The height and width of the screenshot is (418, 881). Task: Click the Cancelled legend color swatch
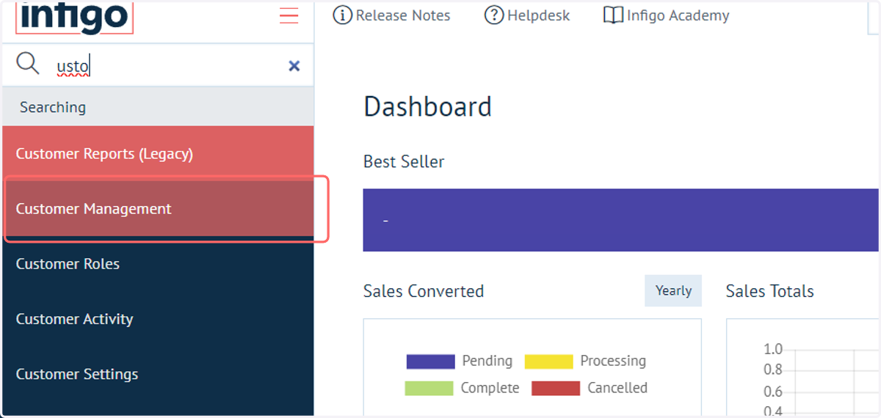pyautogui.click(x=556, y=388)
